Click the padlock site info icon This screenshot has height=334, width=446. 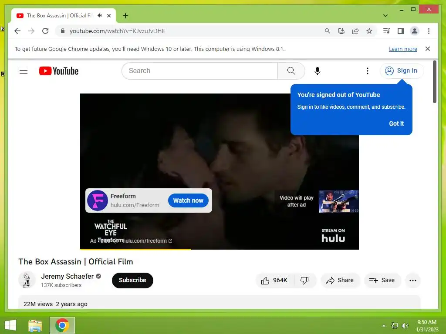(x=63, y=31)
